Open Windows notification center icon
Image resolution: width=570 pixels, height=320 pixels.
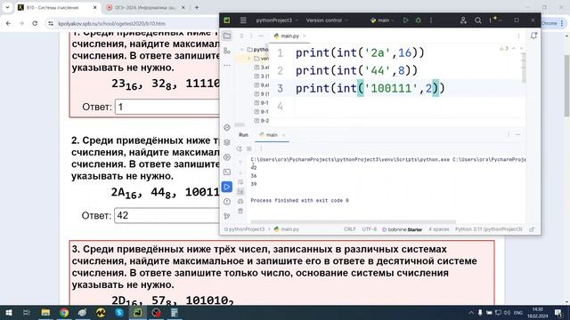click(x=558, y=312)
